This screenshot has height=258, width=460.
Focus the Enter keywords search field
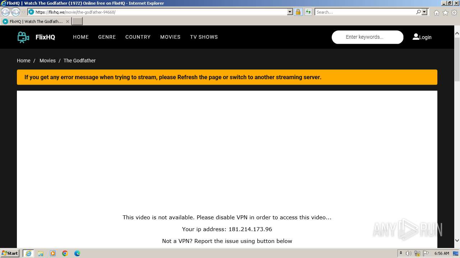point(368,37)
